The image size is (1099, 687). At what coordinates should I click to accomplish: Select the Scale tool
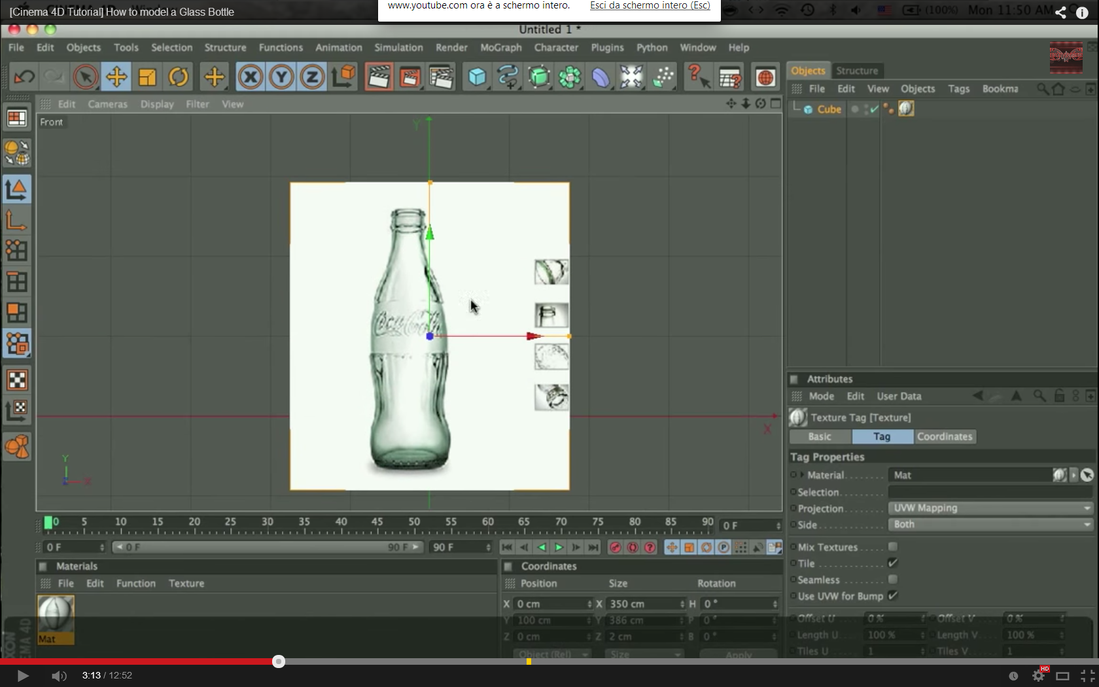tap(147, 77)
